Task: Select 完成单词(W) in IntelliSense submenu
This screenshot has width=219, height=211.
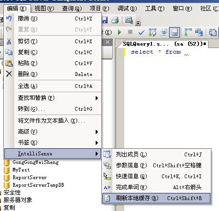Action: click(x=157, y=187)
